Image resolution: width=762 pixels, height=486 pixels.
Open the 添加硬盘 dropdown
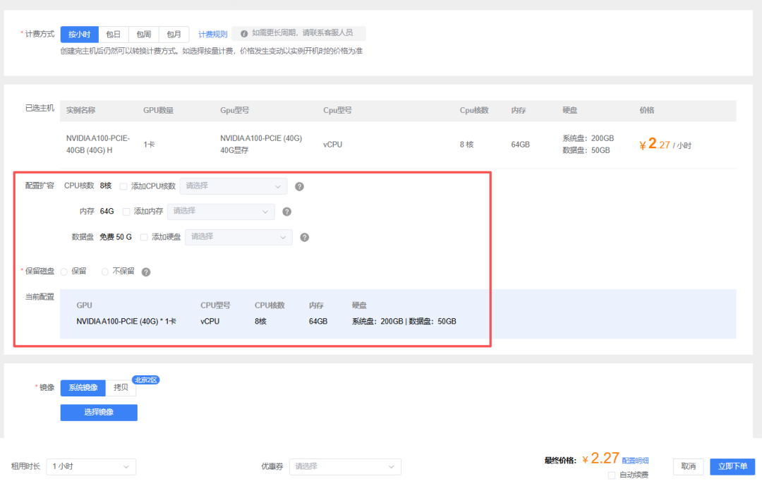(x=238, y=237)
